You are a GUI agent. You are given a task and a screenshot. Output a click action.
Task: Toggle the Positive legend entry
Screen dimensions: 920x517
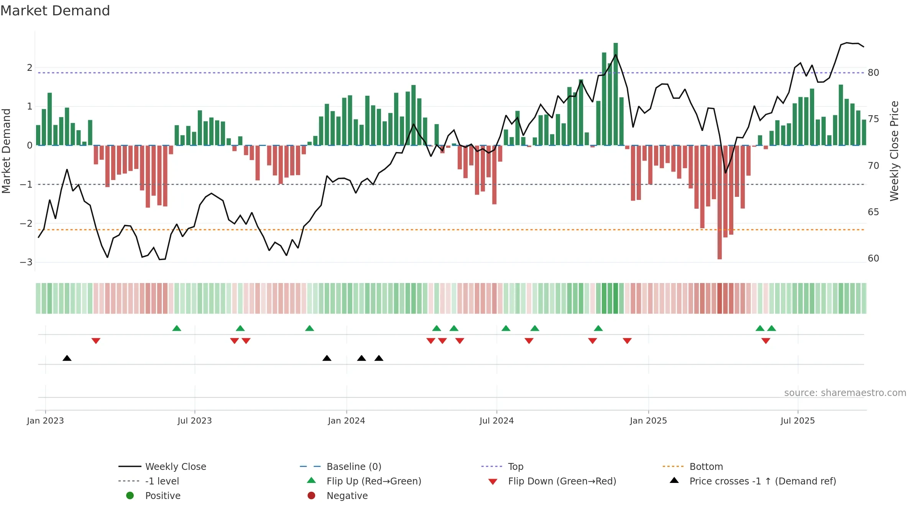[153, 496]
